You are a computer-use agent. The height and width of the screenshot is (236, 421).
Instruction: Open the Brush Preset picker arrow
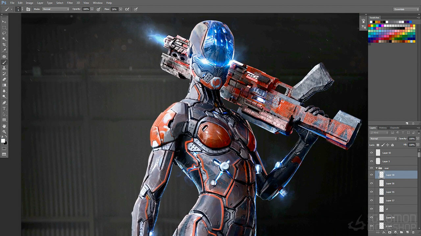coord(22,9)
